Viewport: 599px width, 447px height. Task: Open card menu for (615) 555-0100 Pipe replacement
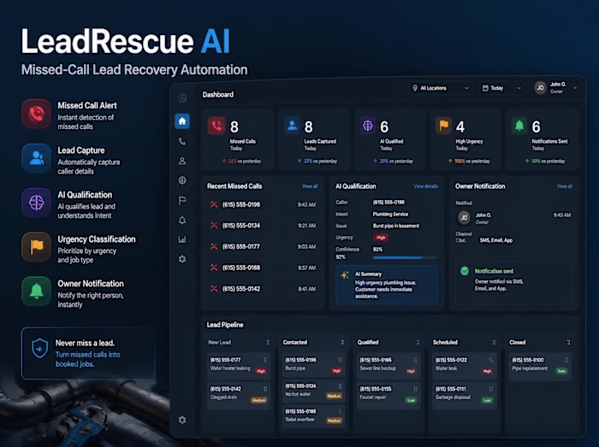click(x=566, y=360)
